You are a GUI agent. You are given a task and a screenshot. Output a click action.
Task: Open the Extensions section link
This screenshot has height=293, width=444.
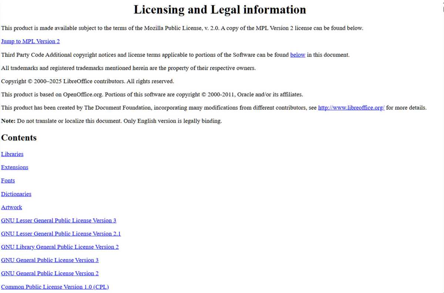(14, 167)
